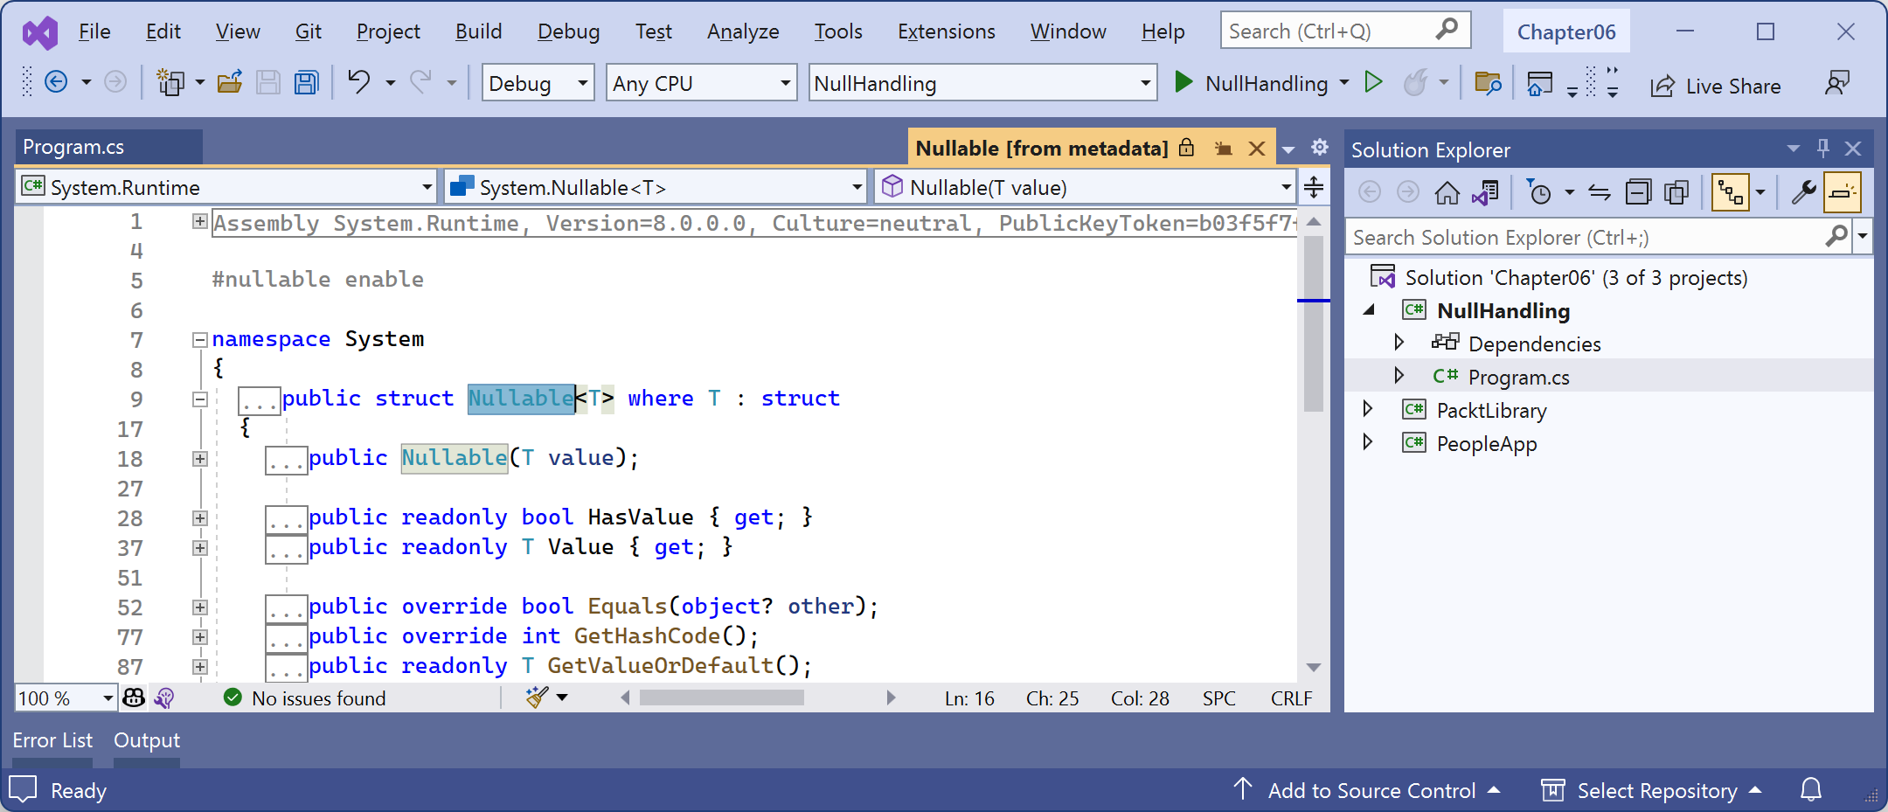Expand the Program.cs tree node
This screenshot has width=1888, height=812.
1399,375
